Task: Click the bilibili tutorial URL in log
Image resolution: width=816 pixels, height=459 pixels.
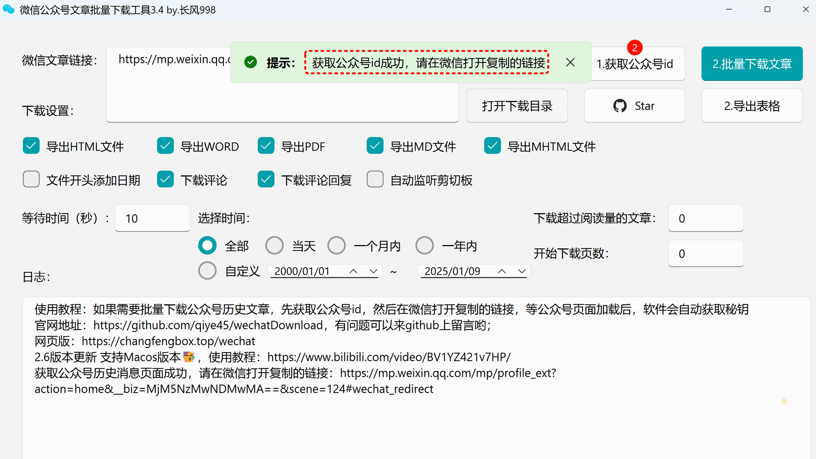Action: 389,357
